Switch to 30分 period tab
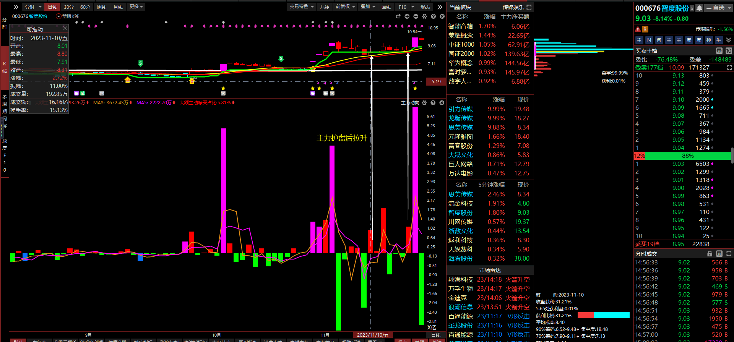Viewport: 734px width, 342px height. (x=68, y=7)
